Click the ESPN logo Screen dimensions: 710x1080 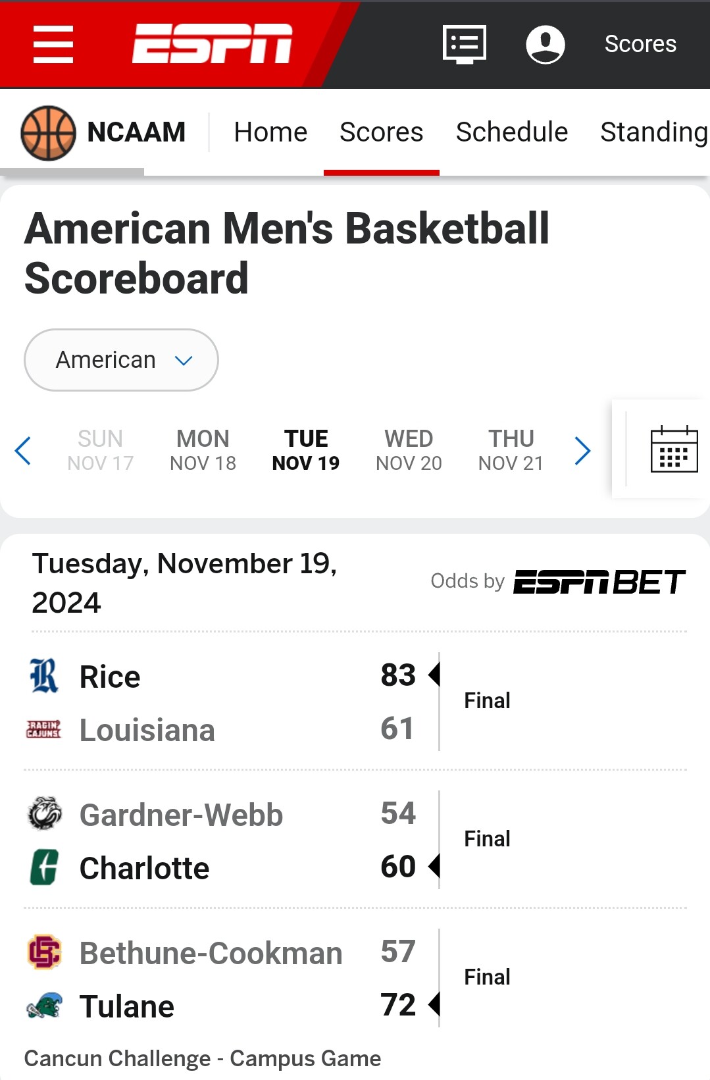tap(212, 44)
